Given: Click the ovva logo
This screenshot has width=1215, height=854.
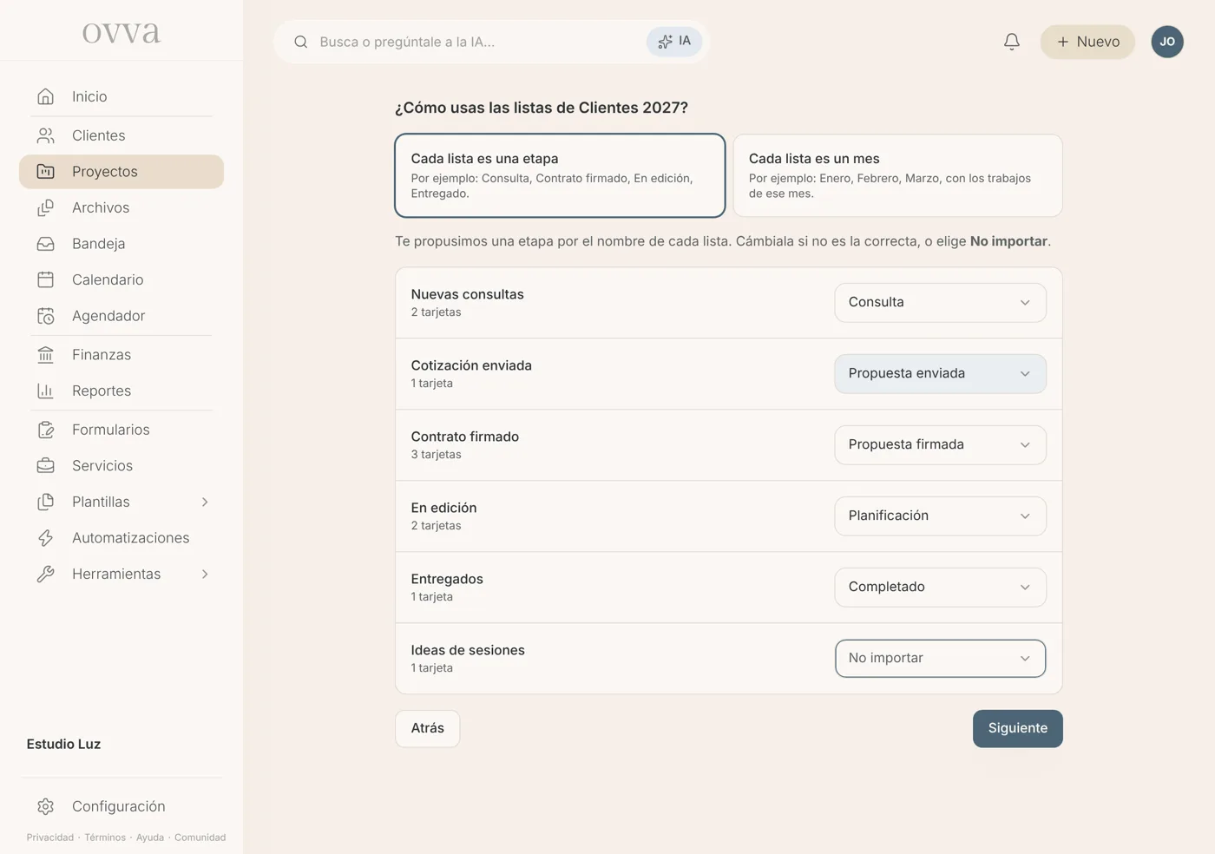Looking at the screenshot, I should click(121, 32).
